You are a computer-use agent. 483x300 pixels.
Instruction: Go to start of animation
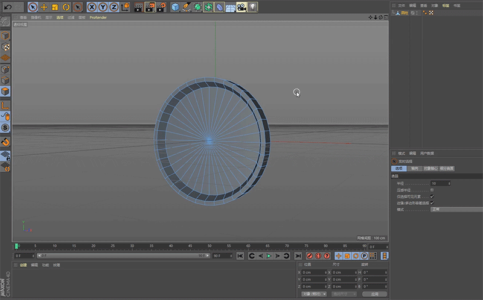[x=240, y=256]
